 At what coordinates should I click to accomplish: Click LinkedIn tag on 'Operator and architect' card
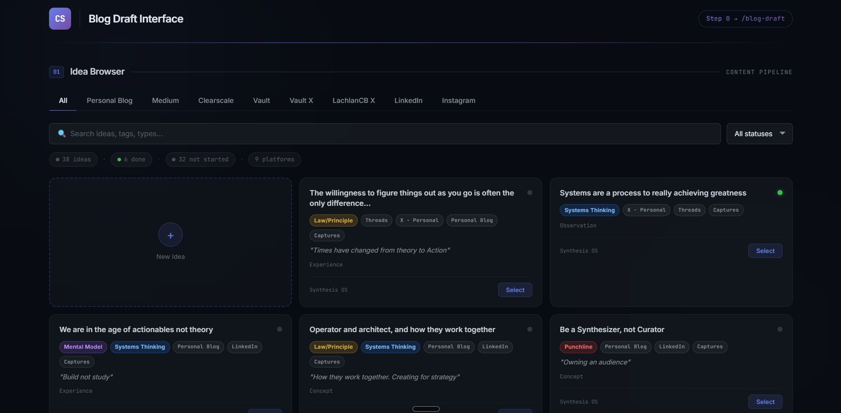click(495, 347)
